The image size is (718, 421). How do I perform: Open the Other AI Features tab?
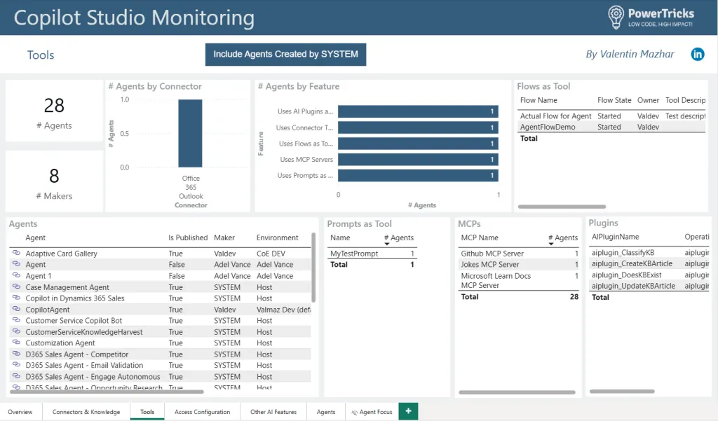tap(273, 412)
